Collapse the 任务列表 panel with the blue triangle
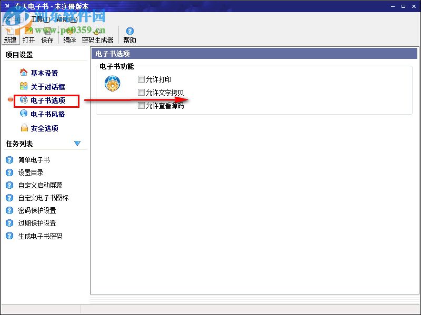This screenshot has height=315, width=421. coord(77,143)
